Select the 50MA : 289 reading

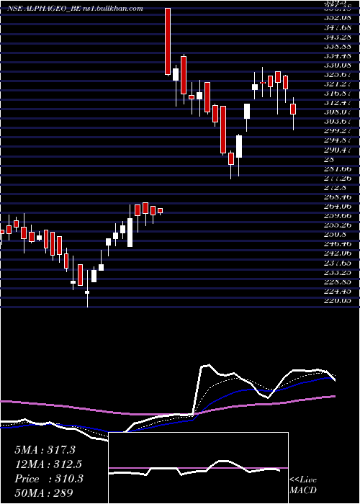44,492
